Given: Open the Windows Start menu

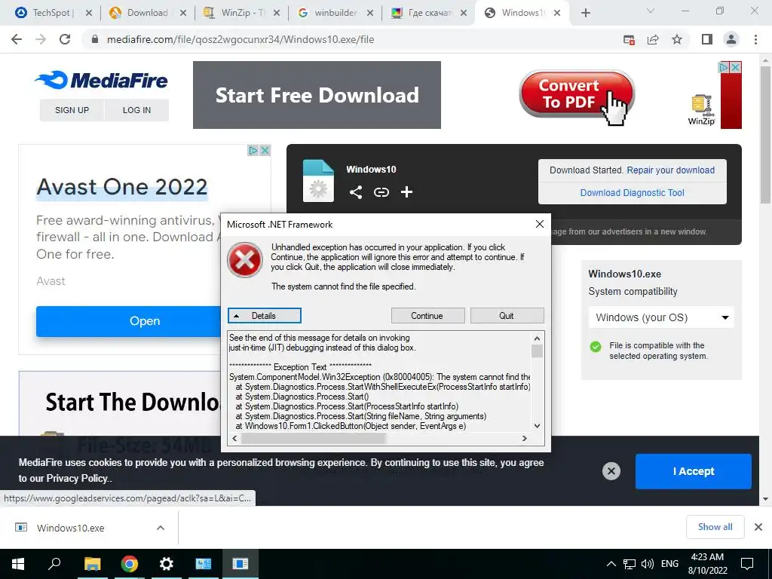Looking at the screenshot, I should pos(18,564).
